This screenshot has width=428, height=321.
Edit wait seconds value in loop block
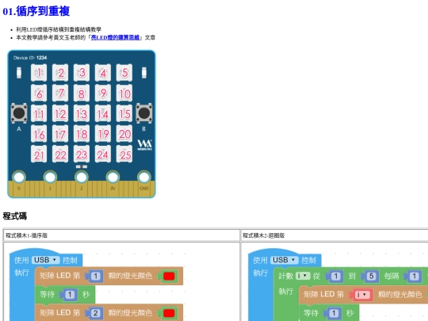[x=333, y=313]
